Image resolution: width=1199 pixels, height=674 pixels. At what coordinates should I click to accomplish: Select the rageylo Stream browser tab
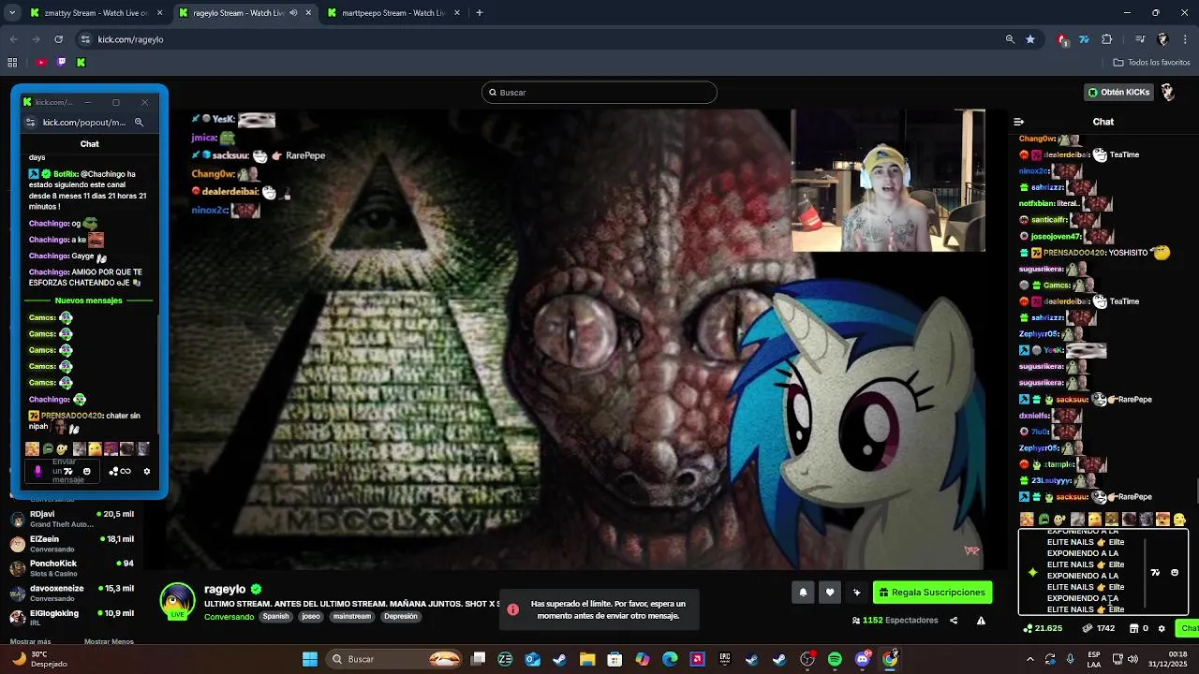pos(244,13)
